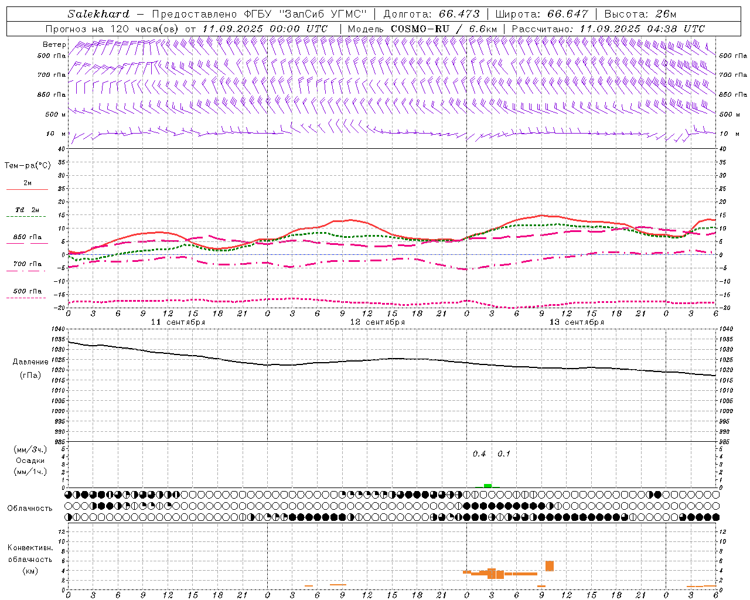Click the Salekhard station title
Viewport: 750px width, 600px height.
(x=98, y=14)
